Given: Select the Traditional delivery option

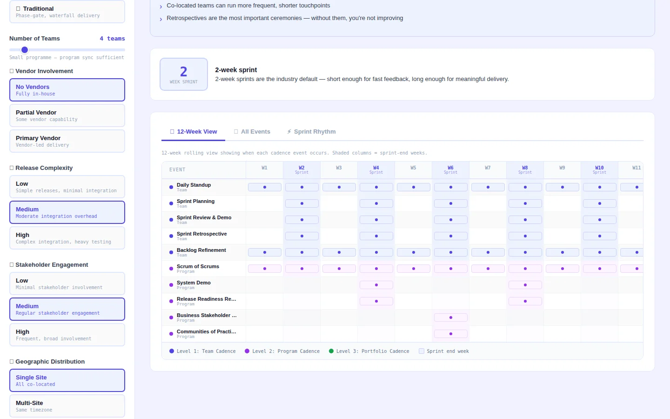Looking at the screenshot, I should pyautogui.click(x=67, y=12).
